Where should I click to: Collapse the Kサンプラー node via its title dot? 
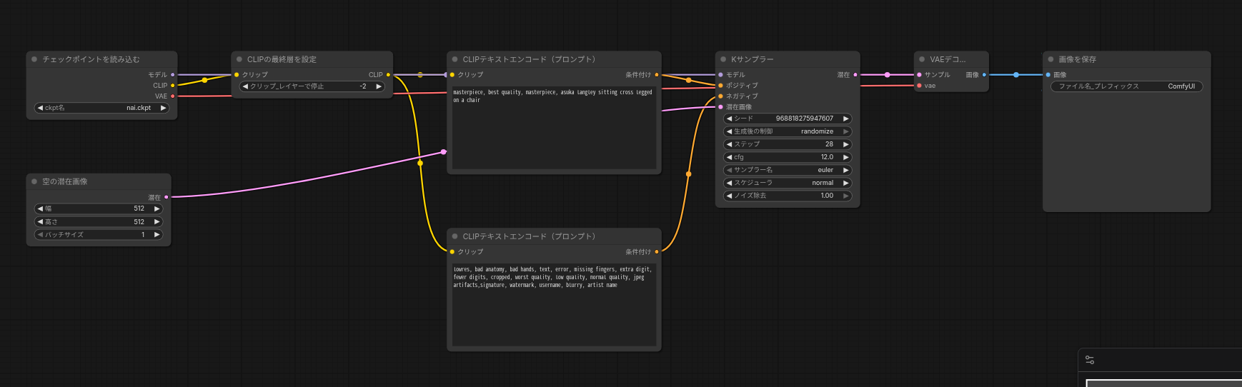point(723,59)
